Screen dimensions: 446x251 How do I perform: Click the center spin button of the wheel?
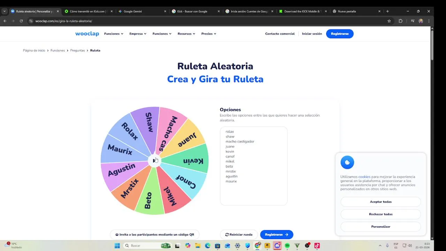154,161
